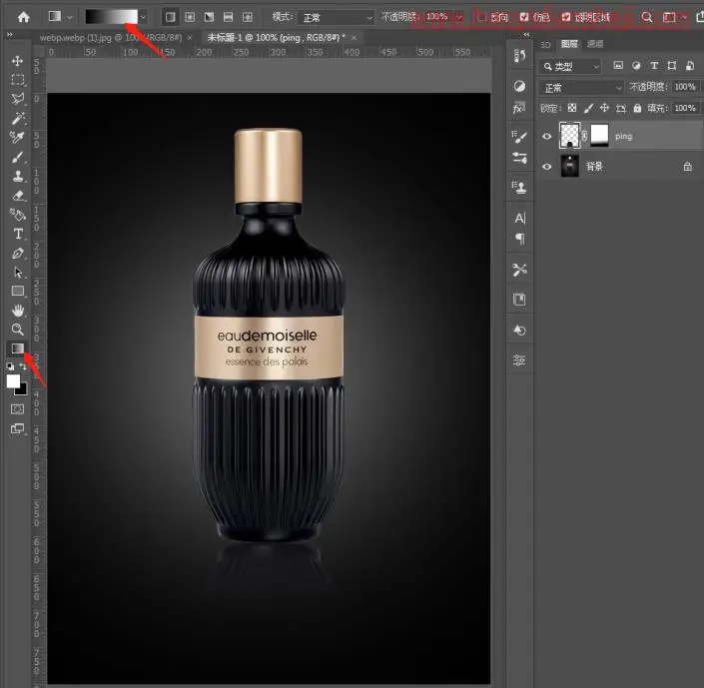
Task: Enable the 反向 reverse checkbox
Action: click(x=481, y=17)
